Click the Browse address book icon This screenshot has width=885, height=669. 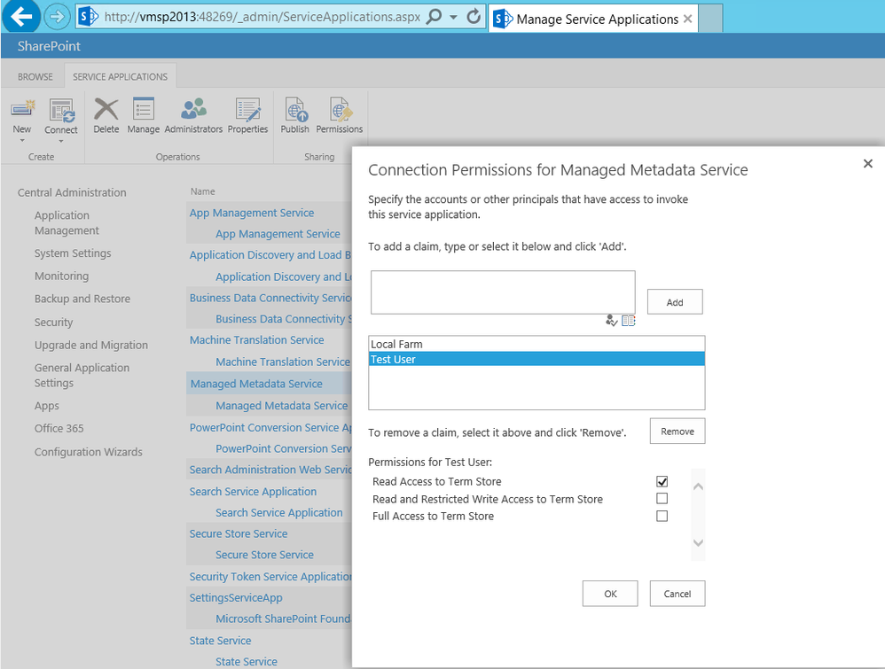click(x=628, y=321)
